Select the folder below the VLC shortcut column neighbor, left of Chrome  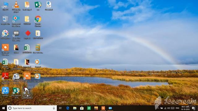(x=27, y=20)
